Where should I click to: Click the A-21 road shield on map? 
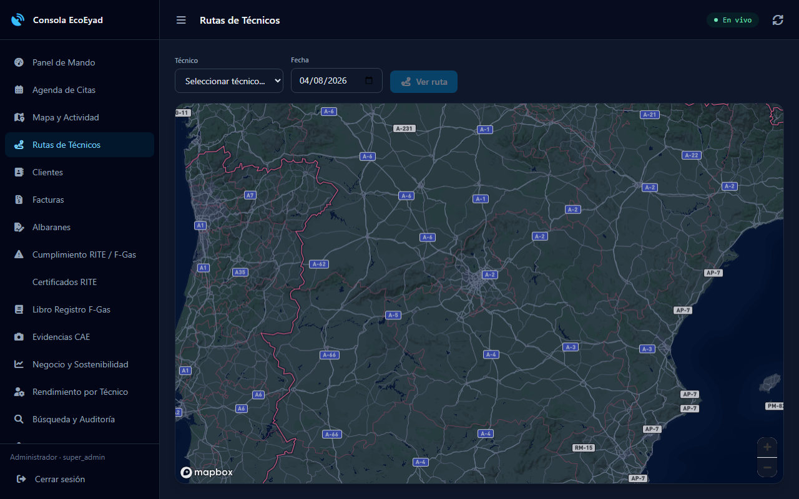tap(650, 115)
